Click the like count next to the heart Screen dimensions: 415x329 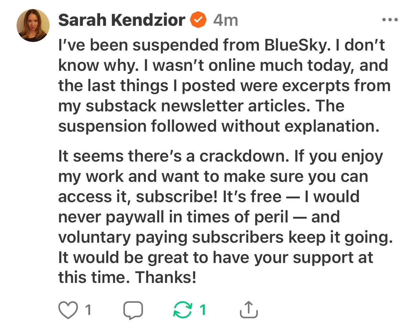(x=88, y=310)
